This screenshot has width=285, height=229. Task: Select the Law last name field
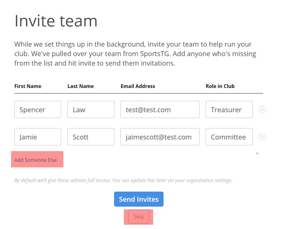pyautogui.click(x=91, y=109)
